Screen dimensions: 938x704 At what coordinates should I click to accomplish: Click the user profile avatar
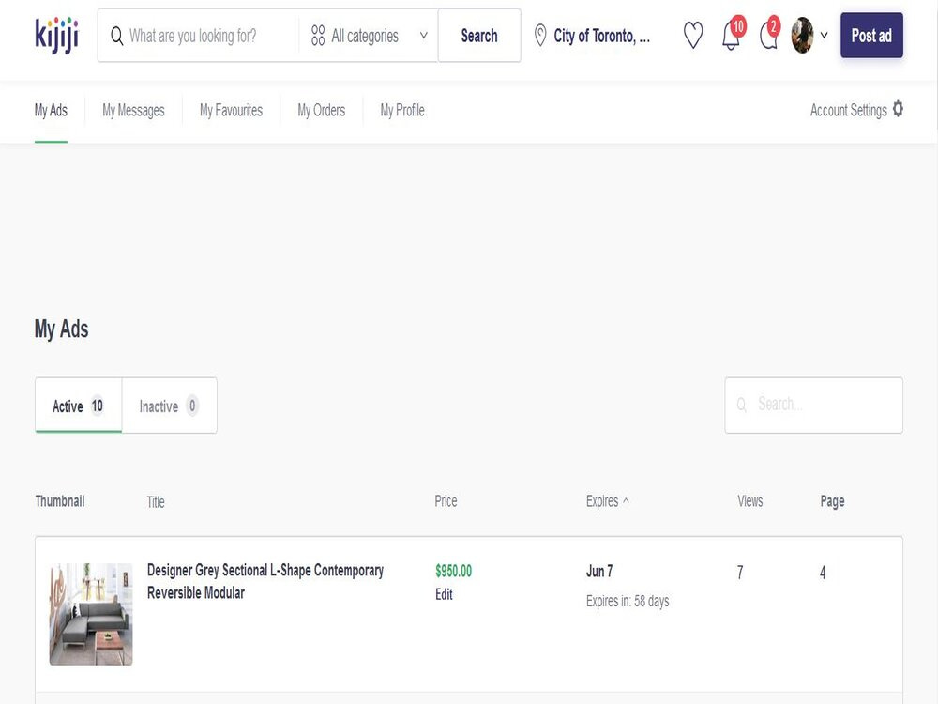click(x=802, y=36)
